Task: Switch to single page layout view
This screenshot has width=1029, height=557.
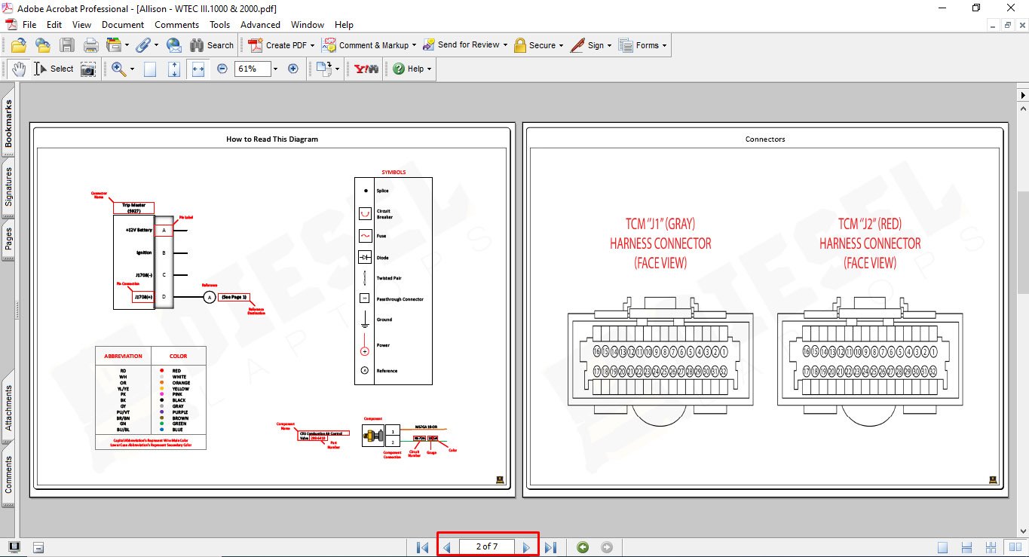Action: point(943,547)
